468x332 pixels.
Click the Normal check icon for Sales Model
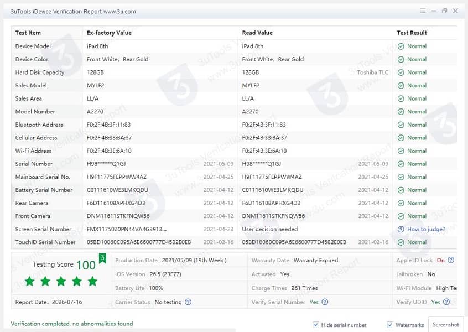(x=401, y=86)
